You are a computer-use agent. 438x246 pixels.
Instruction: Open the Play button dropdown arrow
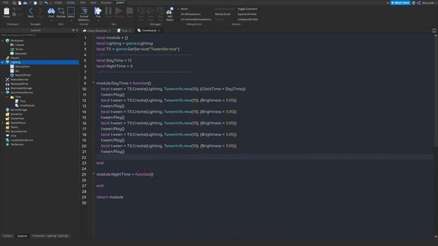(98, 20)
